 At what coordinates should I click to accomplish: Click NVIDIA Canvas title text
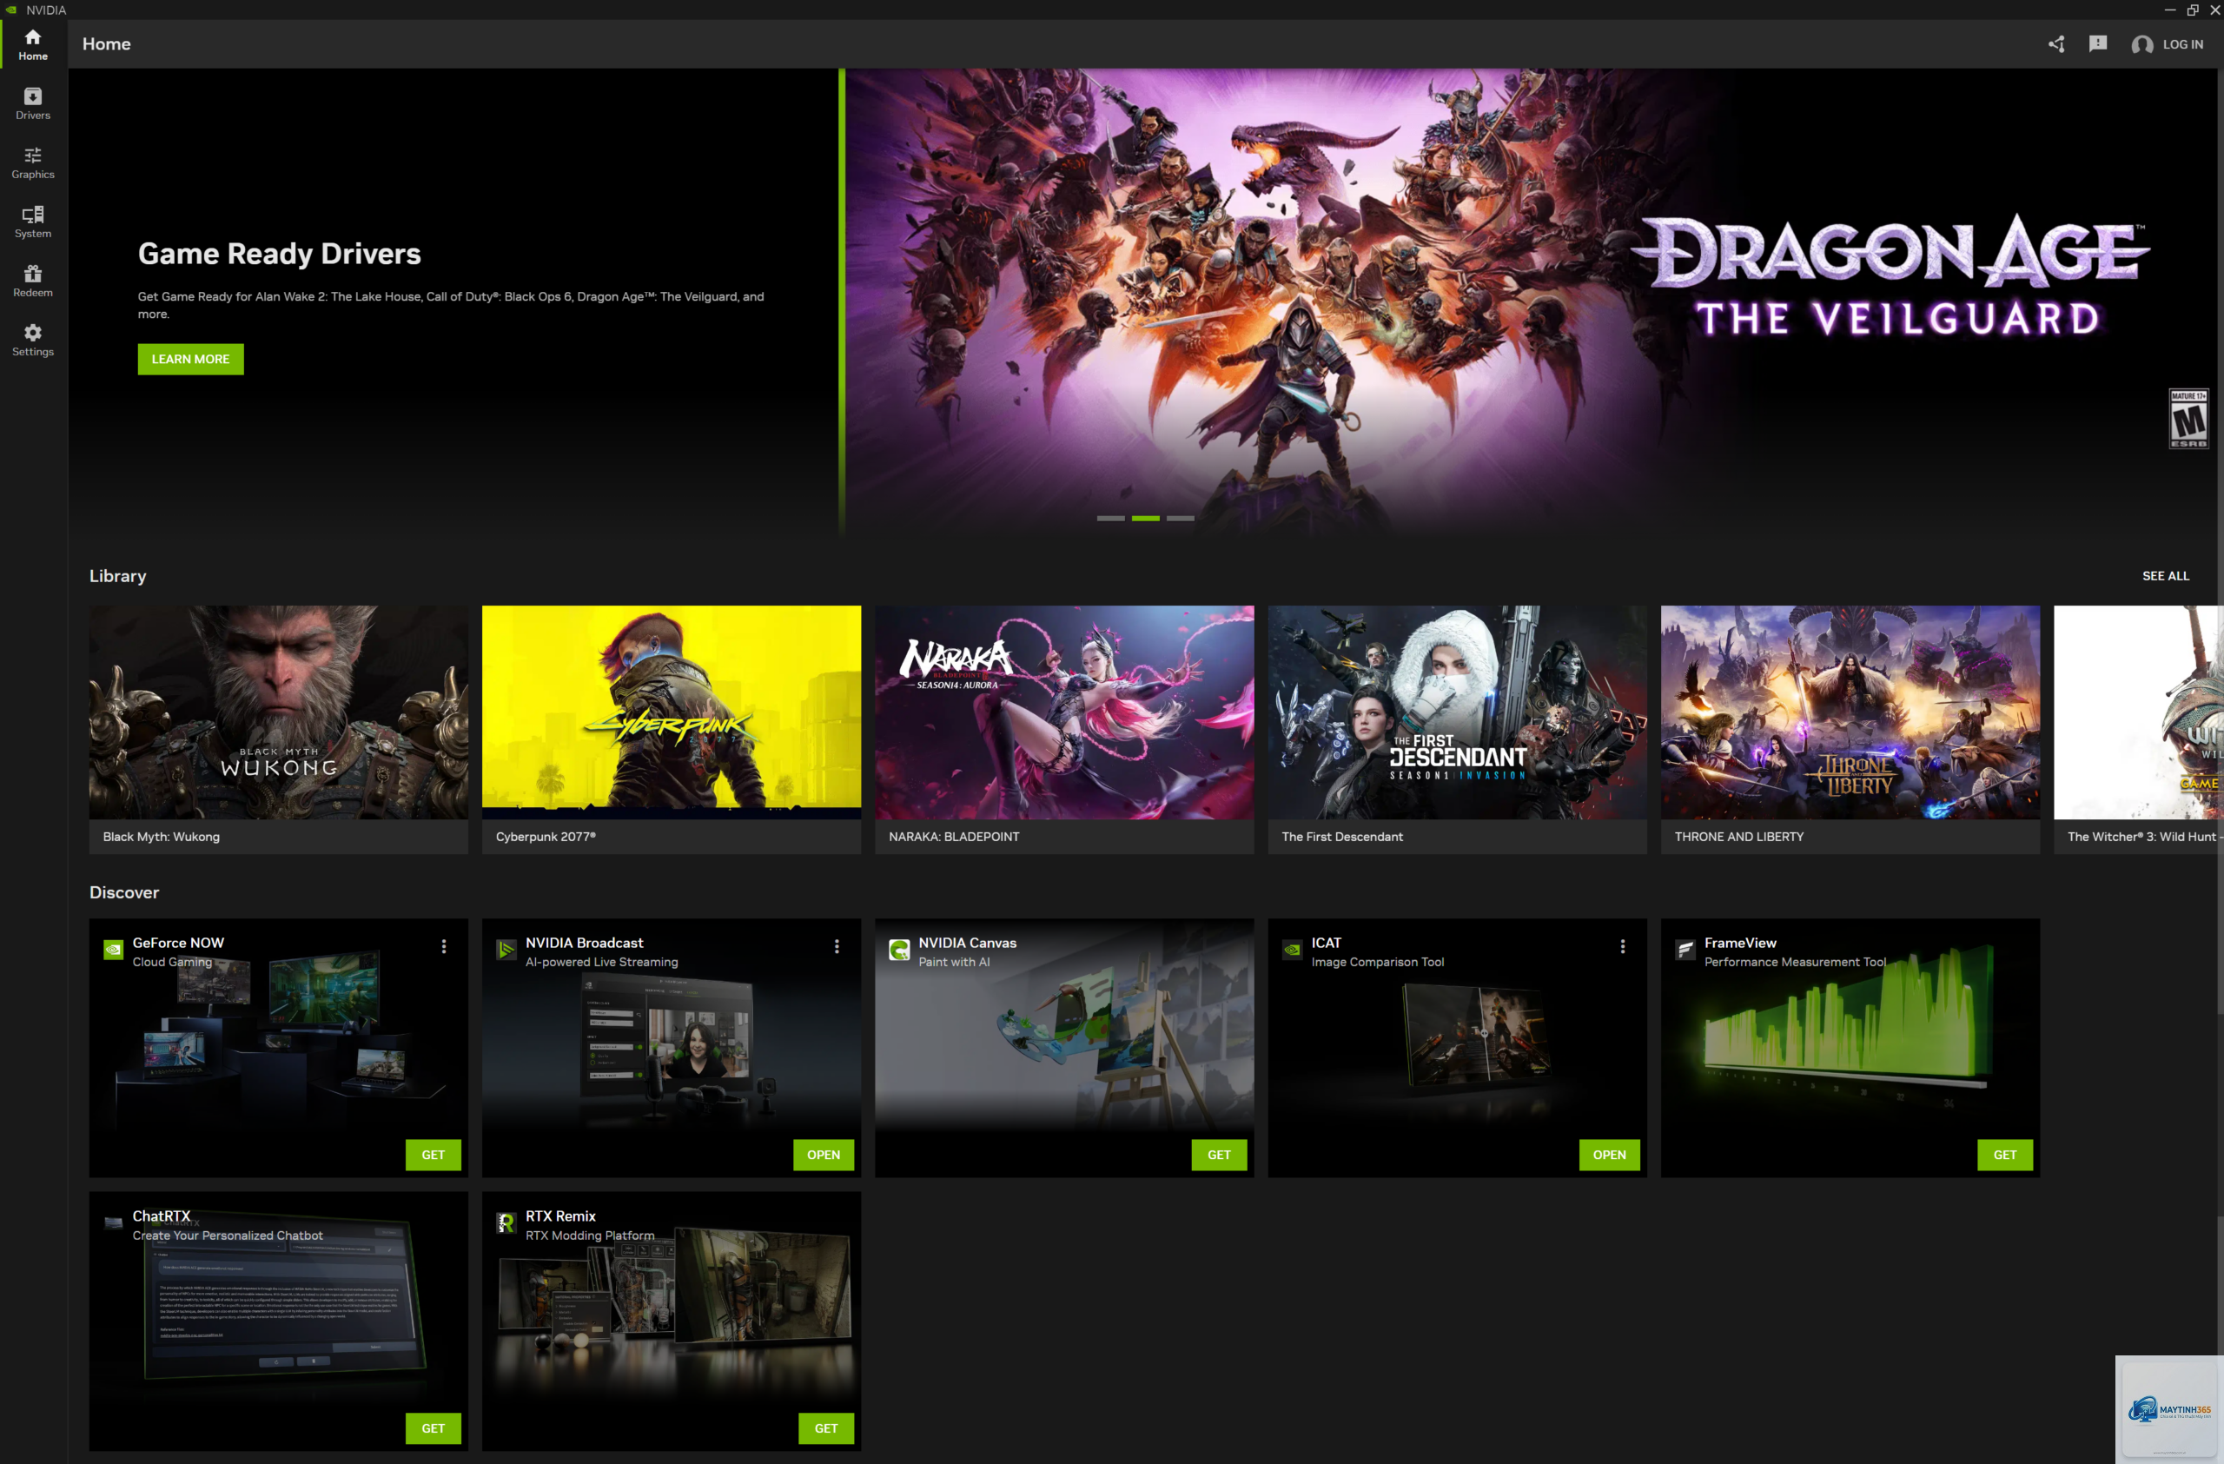(x=967, y=943)
